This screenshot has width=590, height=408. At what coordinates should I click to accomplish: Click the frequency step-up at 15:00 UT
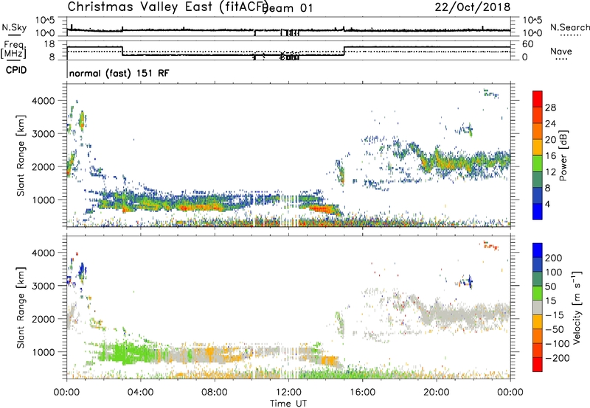pyautogui.click(x=344, y=51)
